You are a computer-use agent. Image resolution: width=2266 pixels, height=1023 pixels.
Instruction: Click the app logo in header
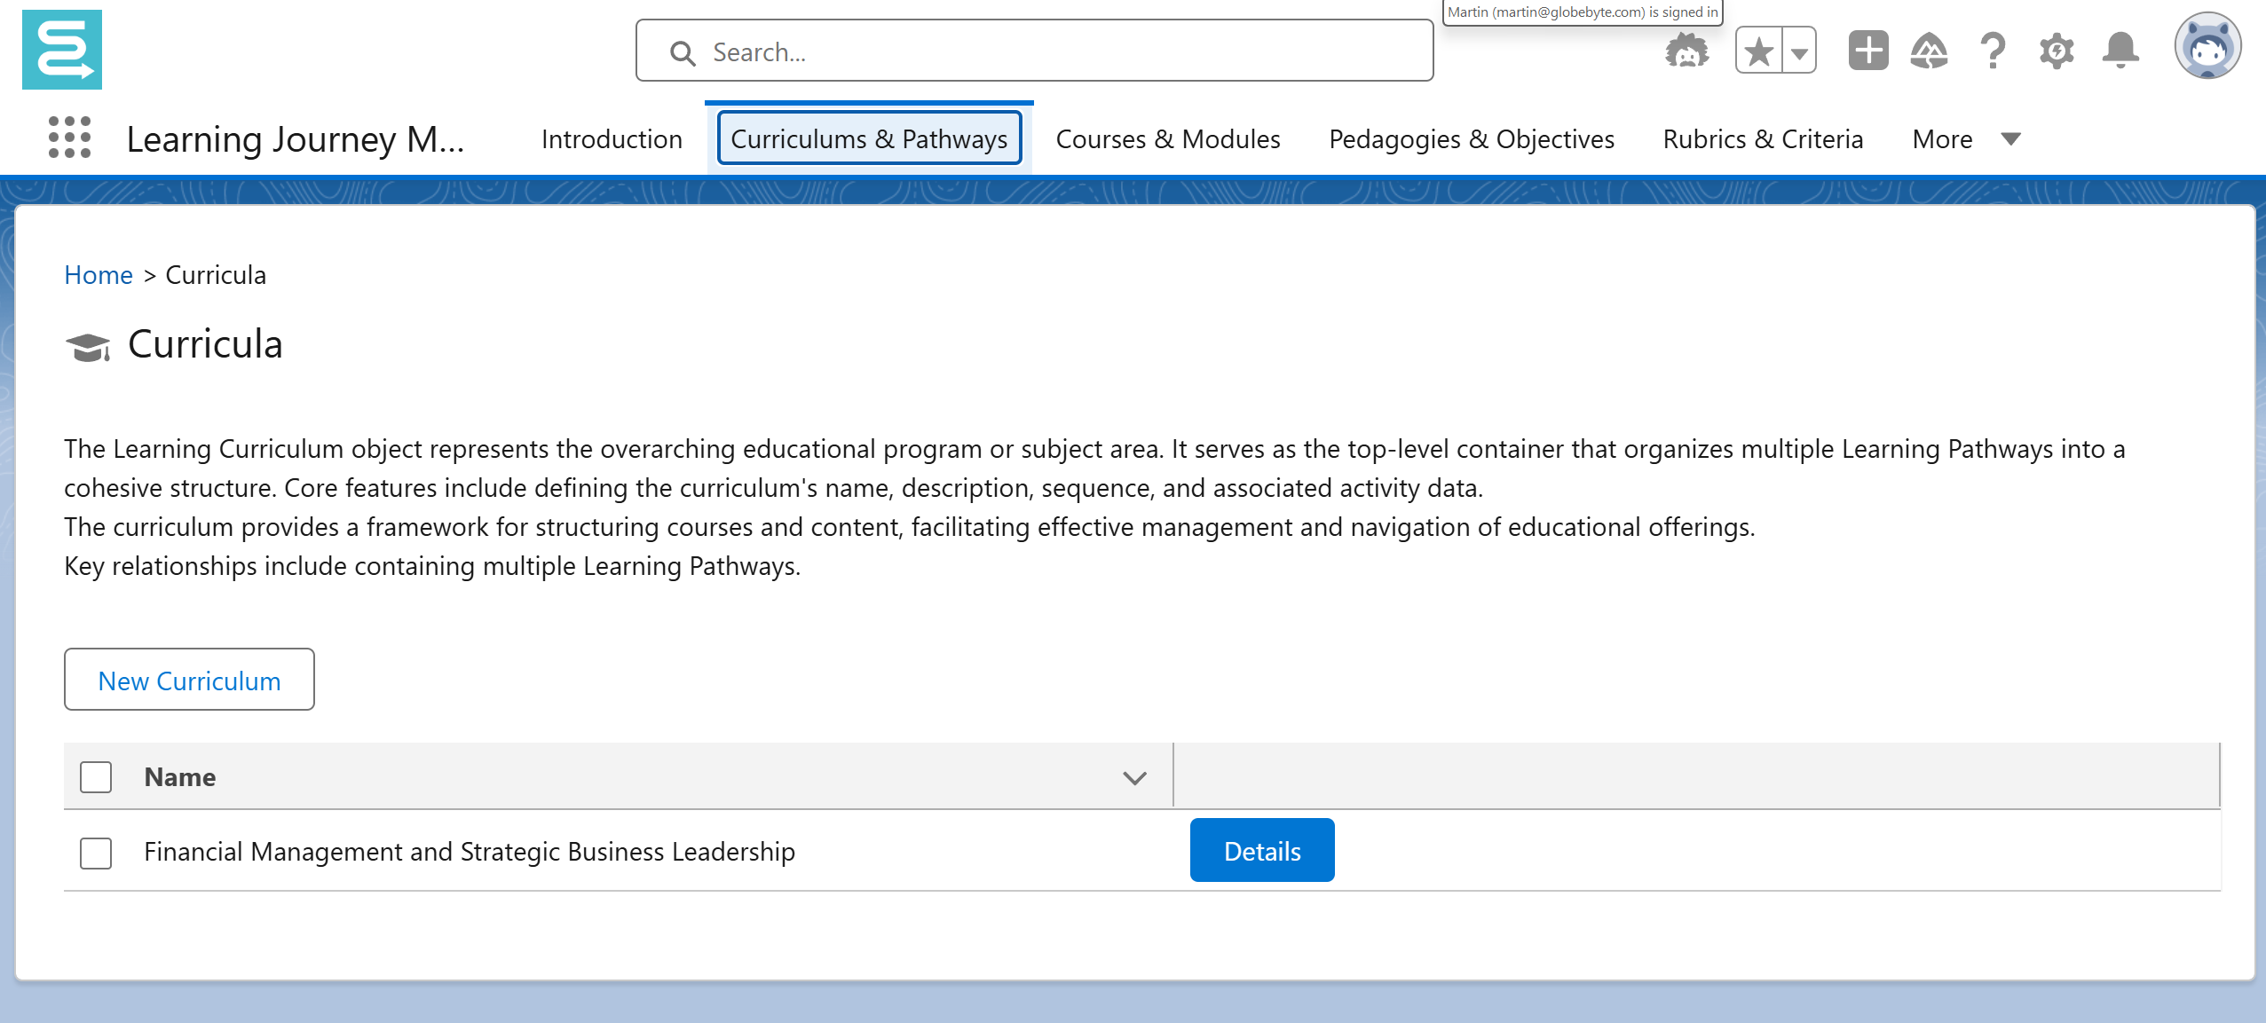pyautogui.click(x=62, y=50)
